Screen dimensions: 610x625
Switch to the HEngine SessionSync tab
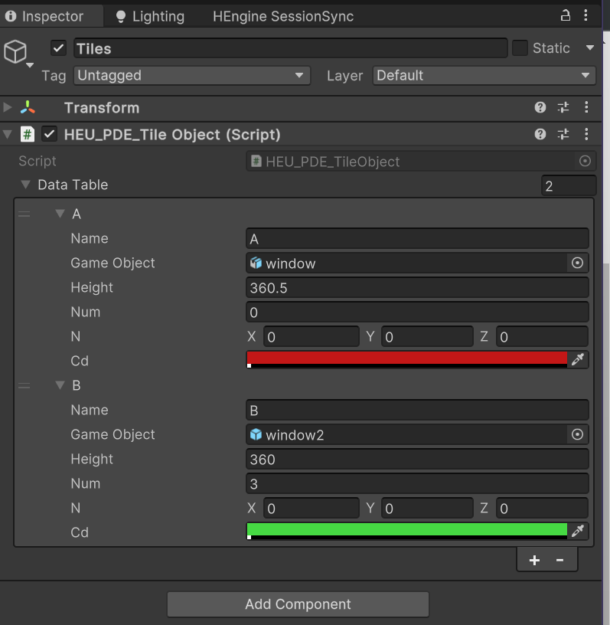click(283, 16)
